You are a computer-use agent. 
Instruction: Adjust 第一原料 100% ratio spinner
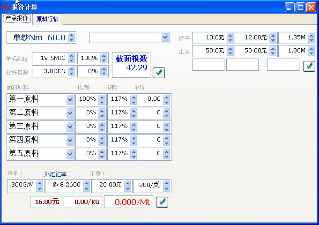click(102, 100)
